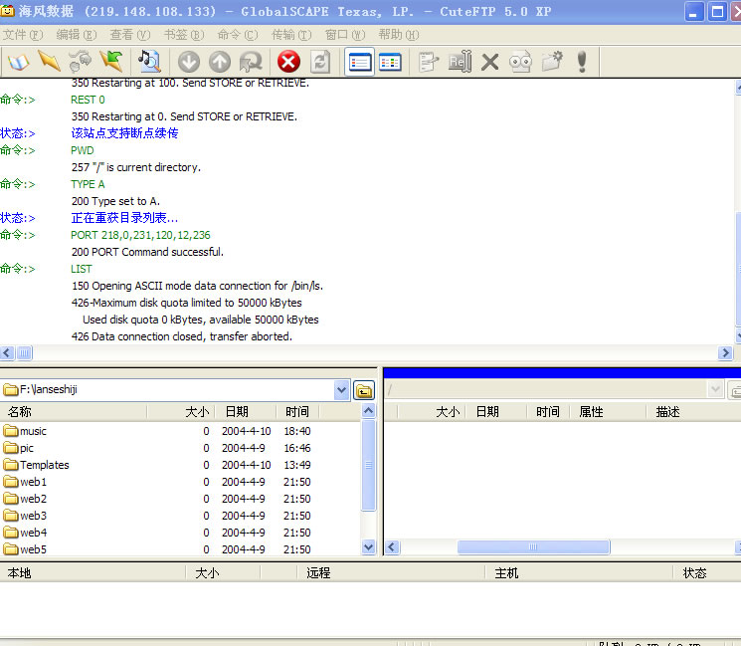Open the 传输 menu
This screenshot has height=646, width=741.
(x=290, y=34)
